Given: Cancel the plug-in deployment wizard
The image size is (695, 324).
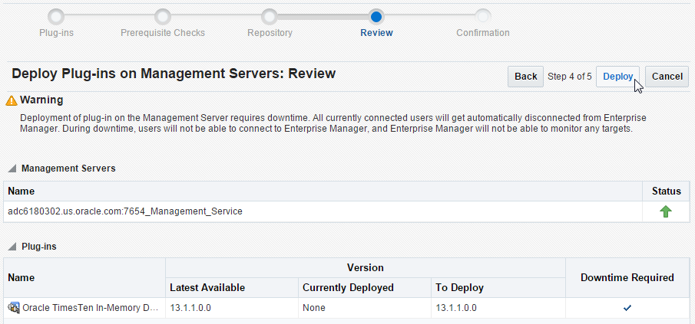Looking at the screenshot, I should point(667,77).
